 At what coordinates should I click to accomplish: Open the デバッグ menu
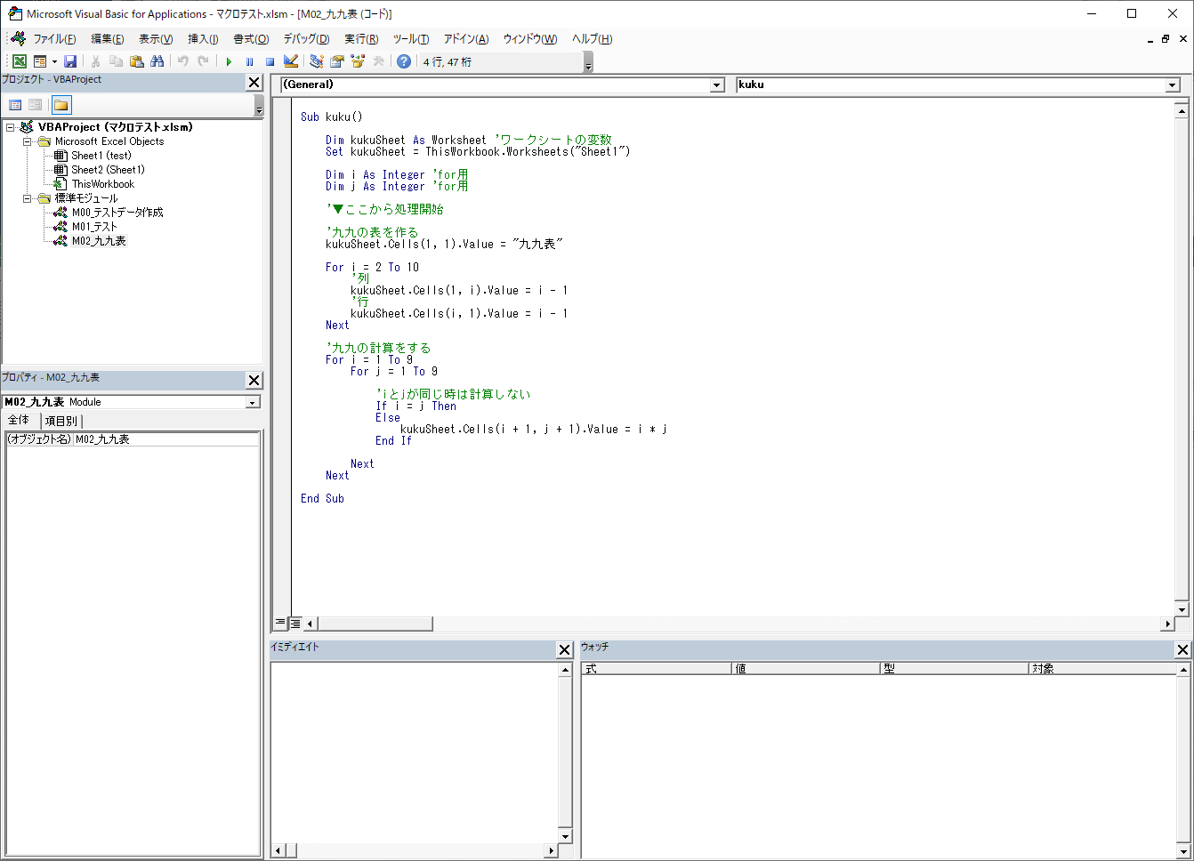(306, 39)
